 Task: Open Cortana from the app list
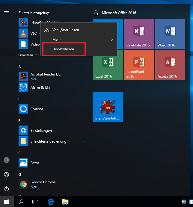(37, 109)
